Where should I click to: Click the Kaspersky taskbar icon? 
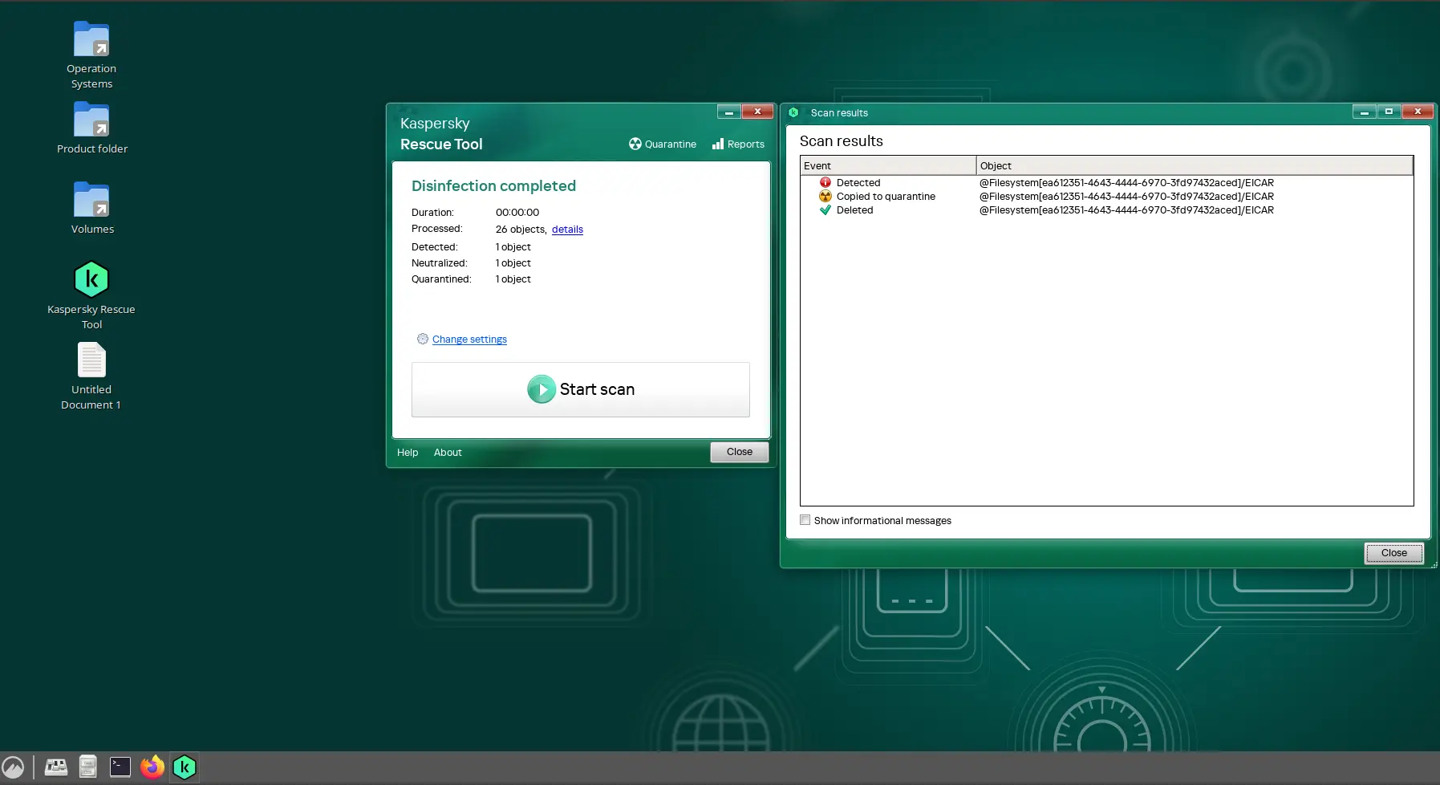tap(185, 767)
